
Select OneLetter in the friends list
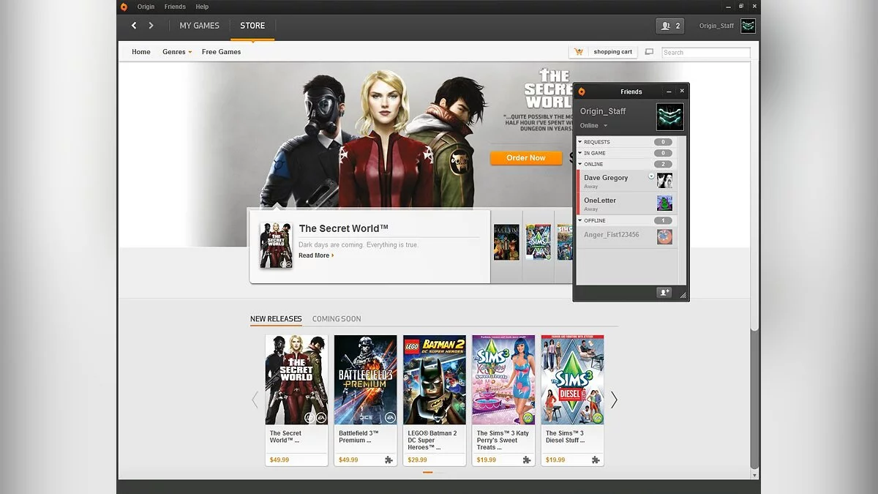pos(626,203)
